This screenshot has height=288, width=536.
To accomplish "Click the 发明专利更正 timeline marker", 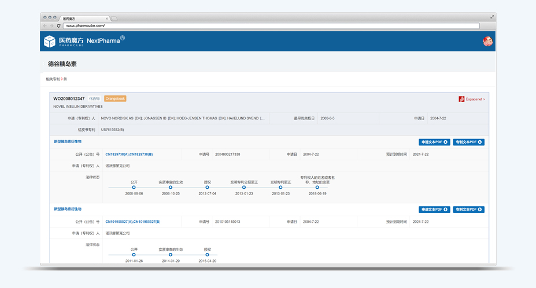I will pos(280,188).
